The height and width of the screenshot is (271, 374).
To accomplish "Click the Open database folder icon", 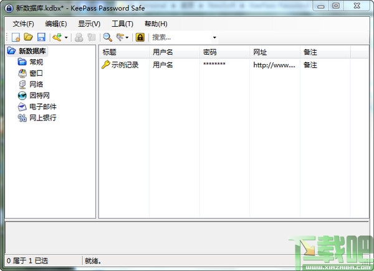I will pyautogui.click(x=28, y=37).
